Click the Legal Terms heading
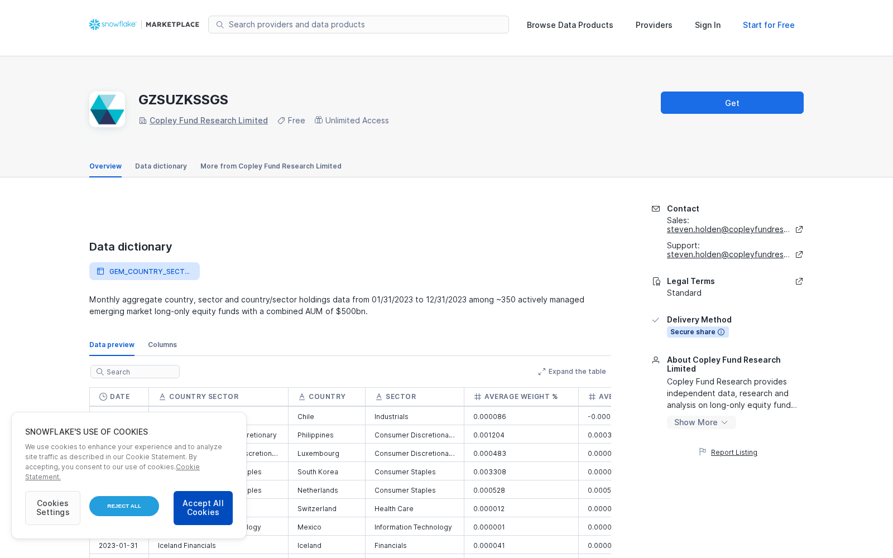This screenshot has height=558, width=893. coord(690,281)
